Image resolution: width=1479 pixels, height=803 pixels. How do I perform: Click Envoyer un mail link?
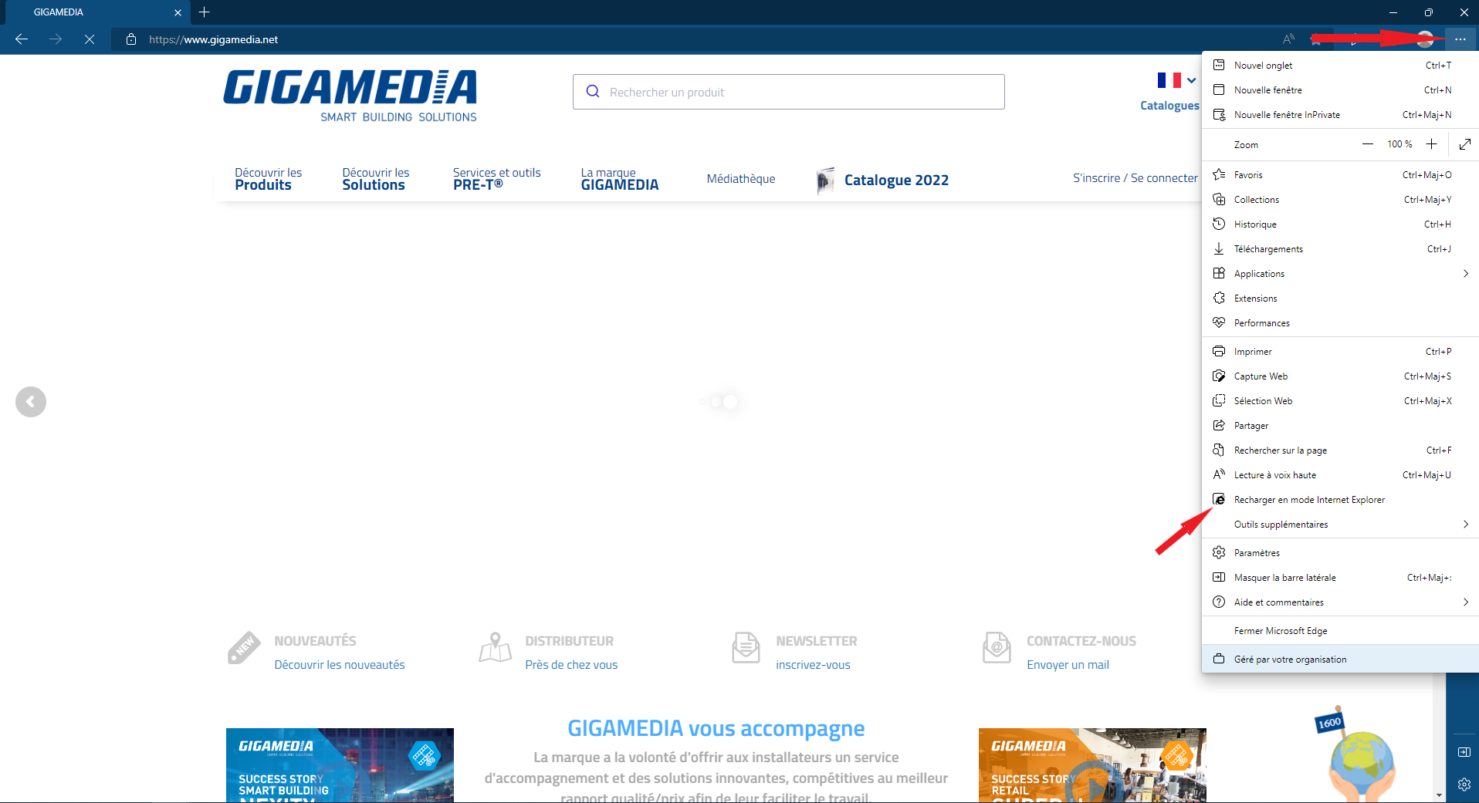tap(1068, 665)
